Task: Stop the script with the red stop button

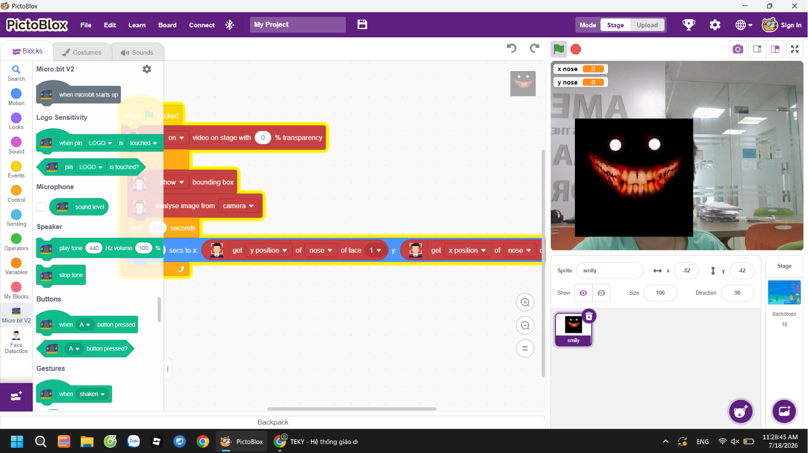Action: [576, 49]
